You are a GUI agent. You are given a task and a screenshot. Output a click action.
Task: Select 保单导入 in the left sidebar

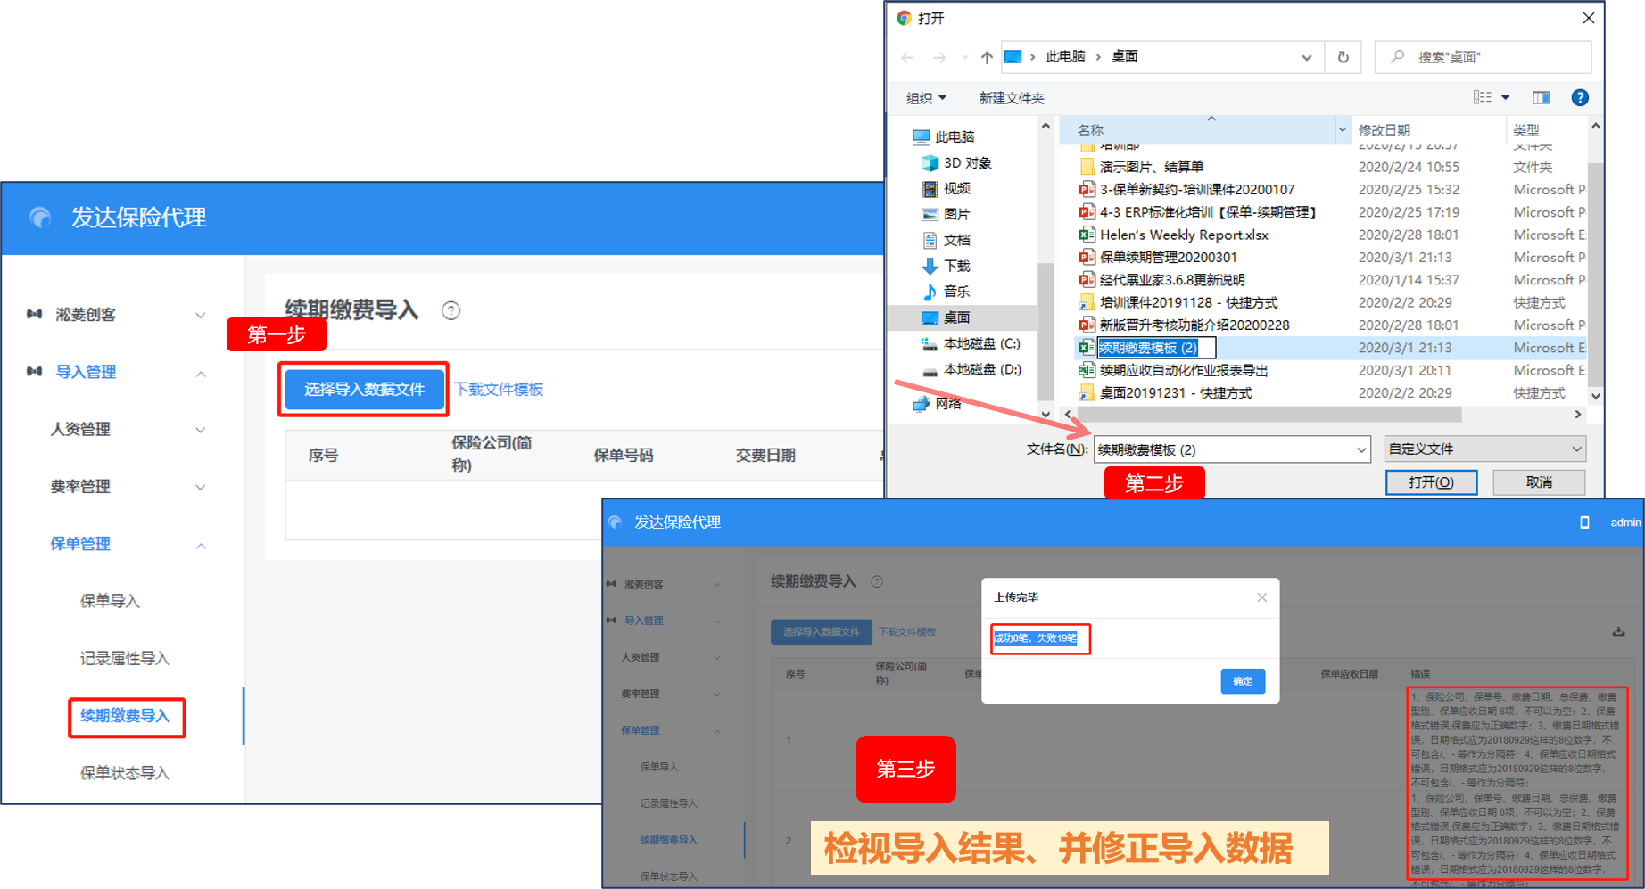110,601
